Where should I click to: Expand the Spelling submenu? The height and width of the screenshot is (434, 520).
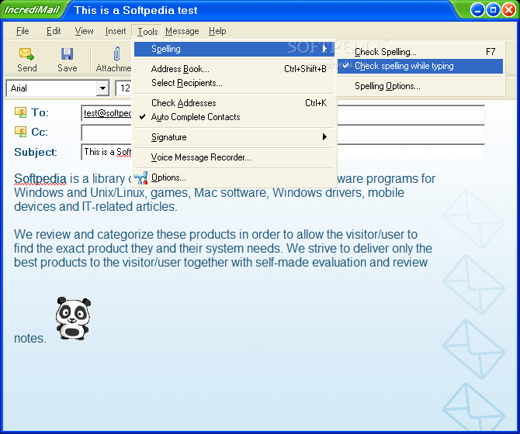point(234,49)
